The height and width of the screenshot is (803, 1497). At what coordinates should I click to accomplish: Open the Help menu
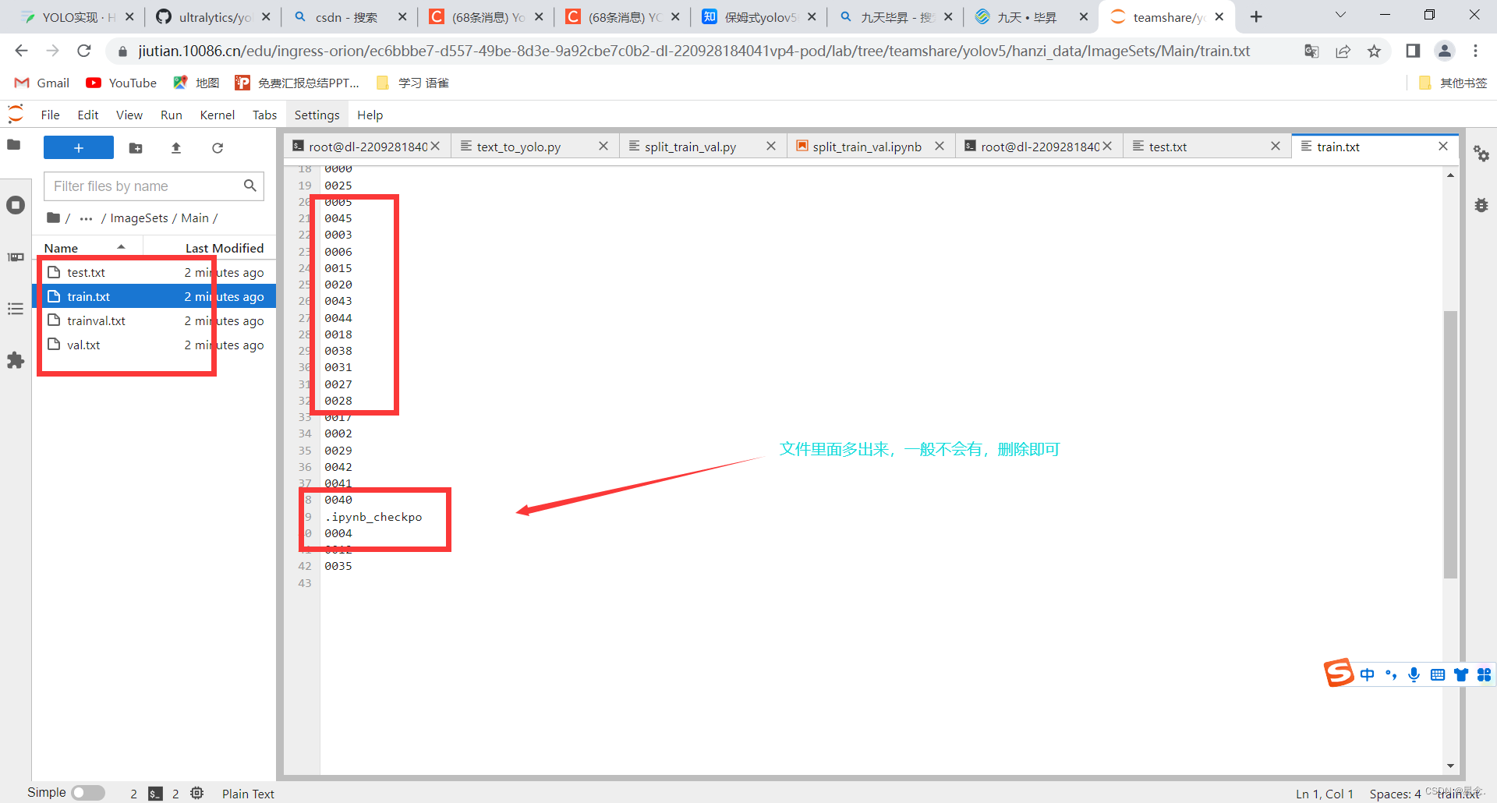pos(370,115)
